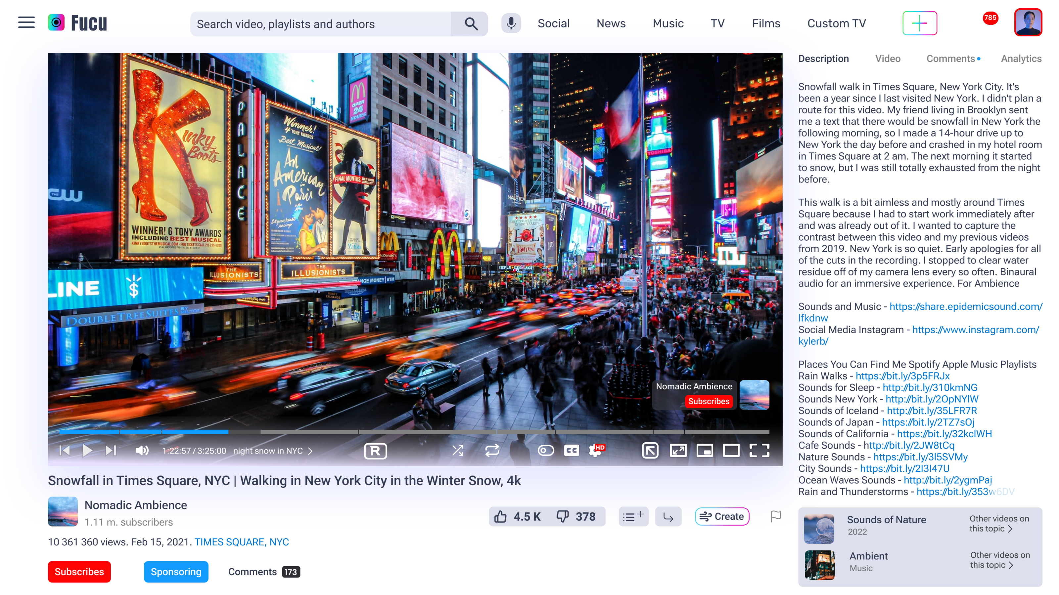
Task: Open the Music menu item
Action: 668,23
